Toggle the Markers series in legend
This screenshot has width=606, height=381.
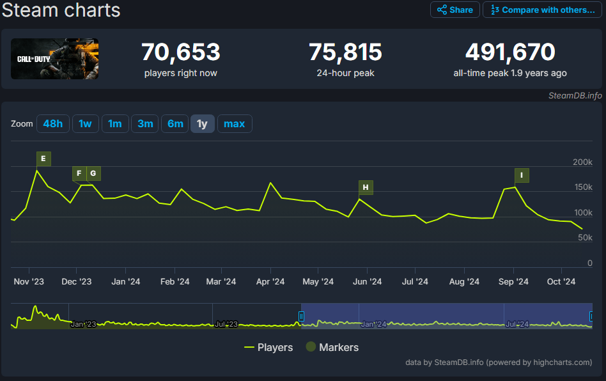(332, 347)
